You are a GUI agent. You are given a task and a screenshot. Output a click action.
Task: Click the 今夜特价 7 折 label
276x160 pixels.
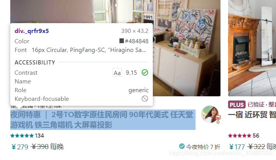(x=203, y=147)
